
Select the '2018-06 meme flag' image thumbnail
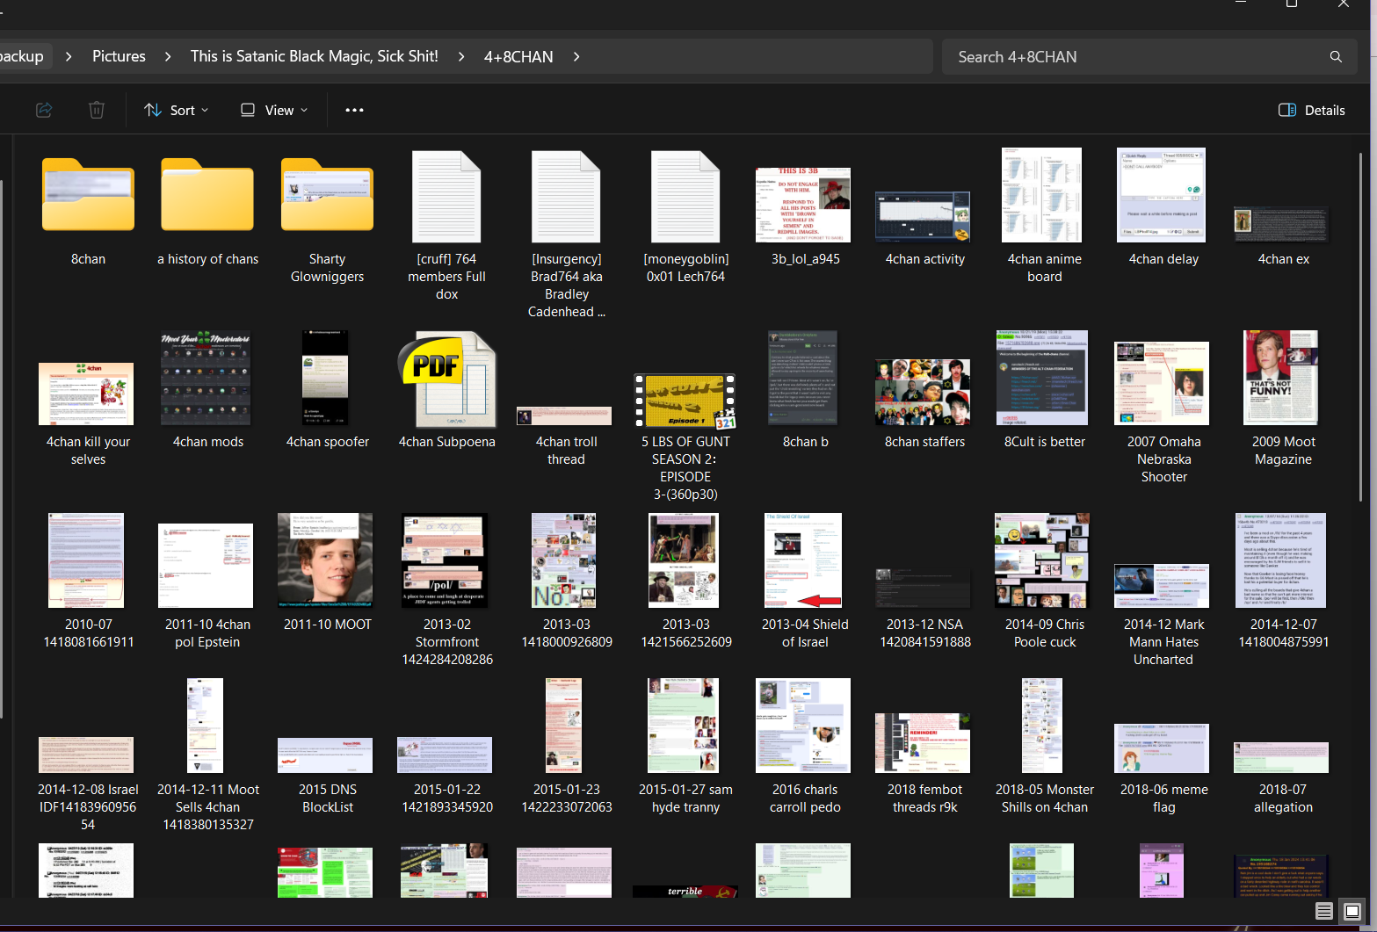pos(1162,748)
